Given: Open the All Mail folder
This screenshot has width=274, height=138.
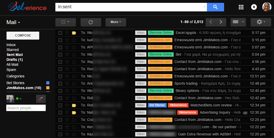Looking at the screenshot, I should pos(12,64).
